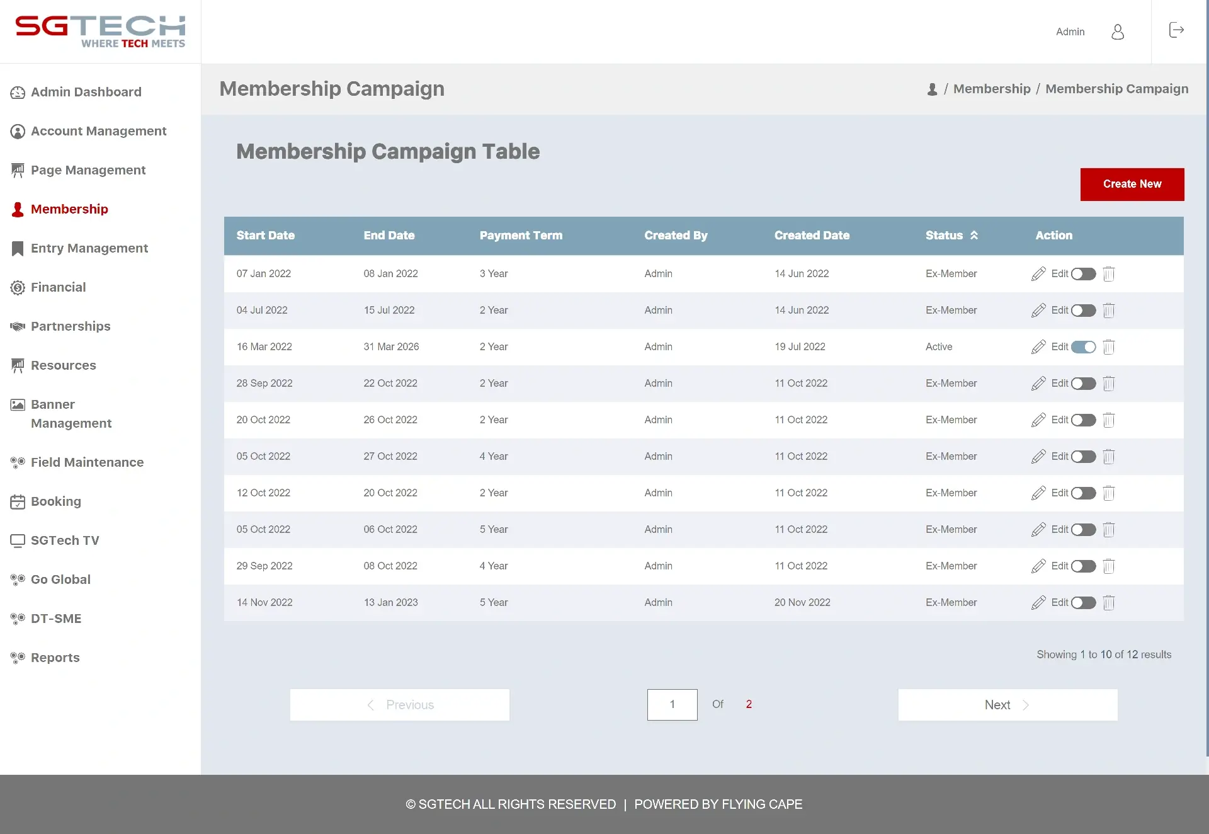1209x834 pixels.
Task: Sort the table by Status column
Action: (973, 235)
